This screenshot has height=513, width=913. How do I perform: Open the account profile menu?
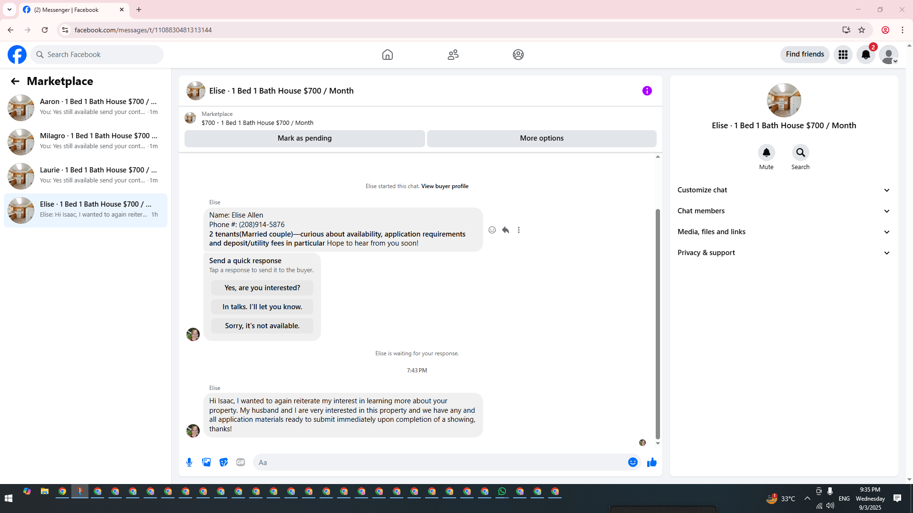[x=889, y=55]
